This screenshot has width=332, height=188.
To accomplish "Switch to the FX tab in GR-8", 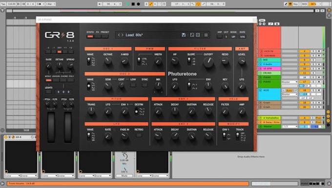I will pos(97,37).
